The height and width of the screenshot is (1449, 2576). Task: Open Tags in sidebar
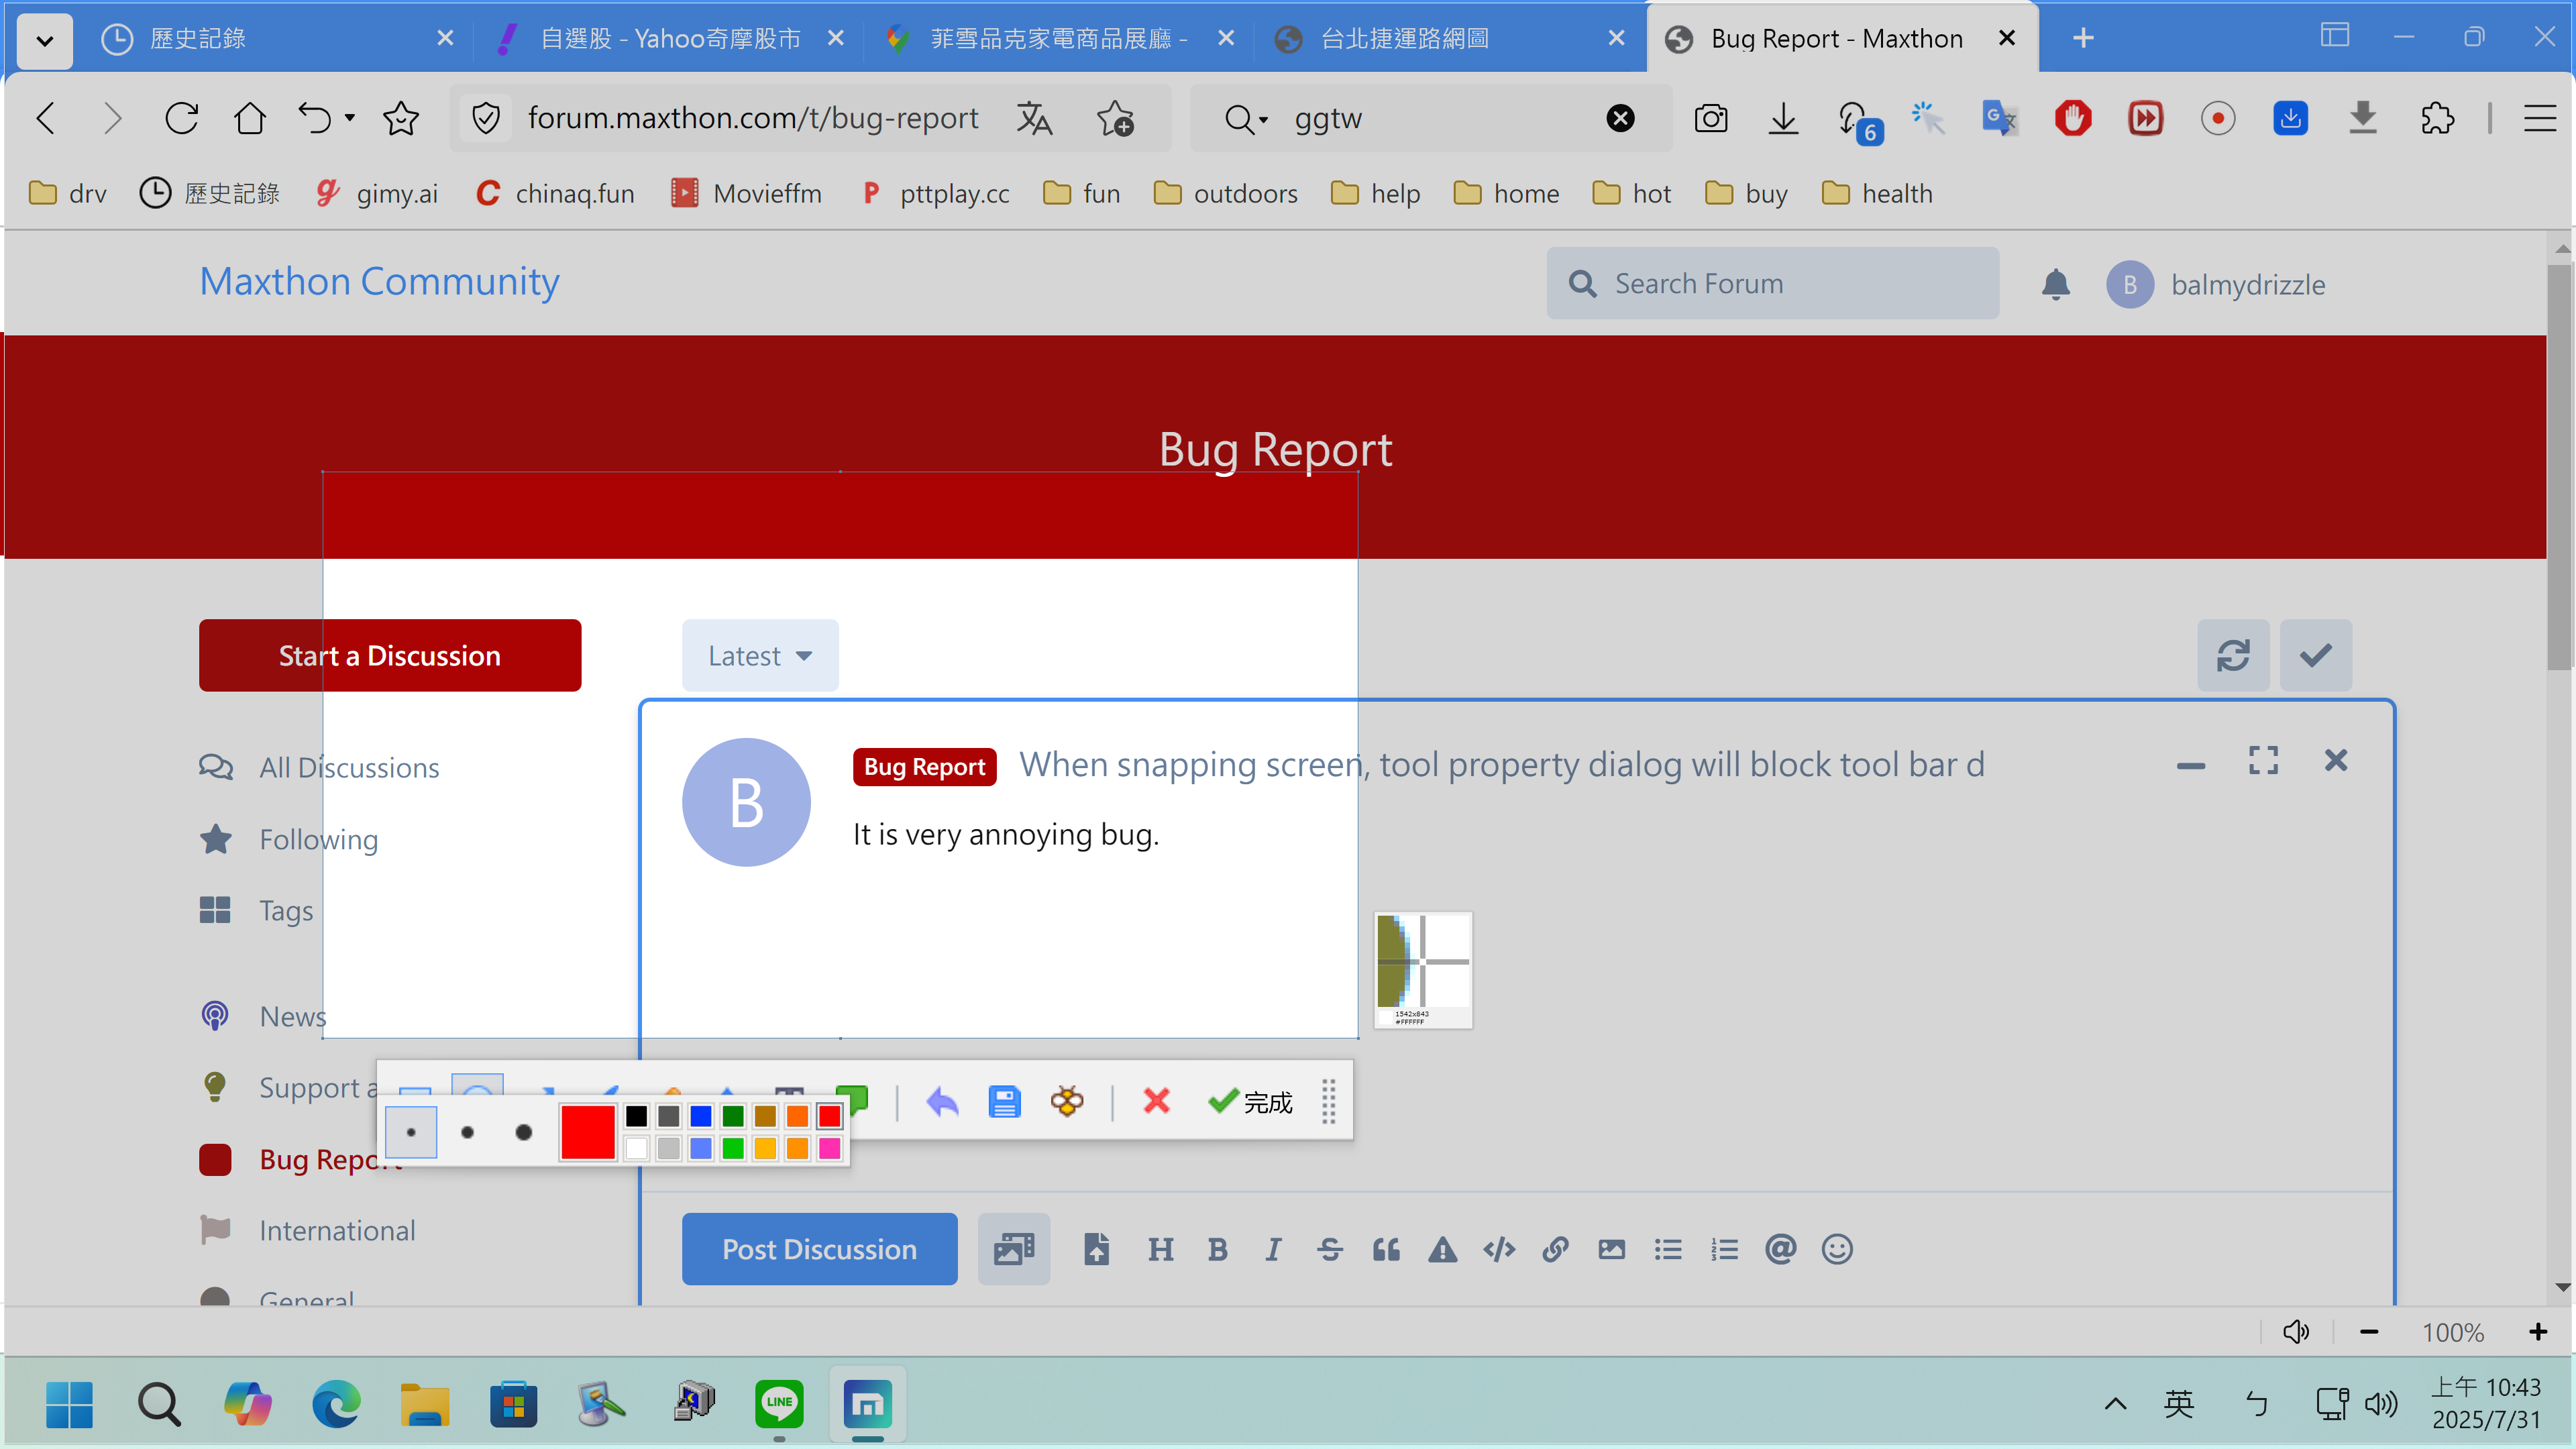tap(256, 910)
